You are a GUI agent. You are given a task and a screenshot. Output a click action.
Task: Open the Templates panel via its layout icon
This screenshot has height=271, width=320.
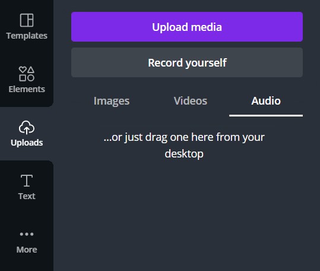(x=27, y=20)
